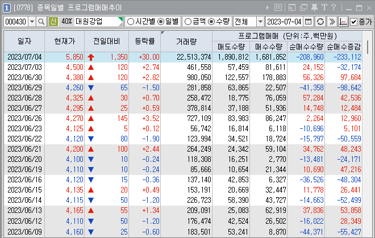Click the double-arrow next data icon
Screen dimensions: 375x238
point(332,22)
